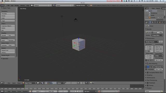Open the Marker menu in timeline
Image resolution: width=166 pixels, height=93 pixels.
pyautogui.click(x=14, y=91)
